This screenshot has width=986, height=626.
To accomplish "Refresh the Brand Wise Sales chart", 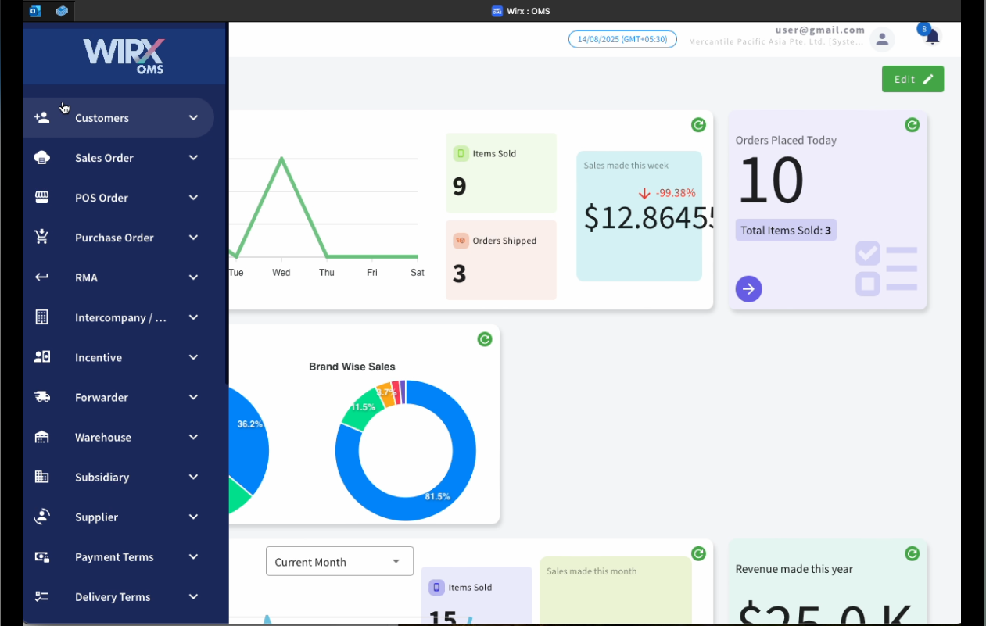I will coord(485,339).
